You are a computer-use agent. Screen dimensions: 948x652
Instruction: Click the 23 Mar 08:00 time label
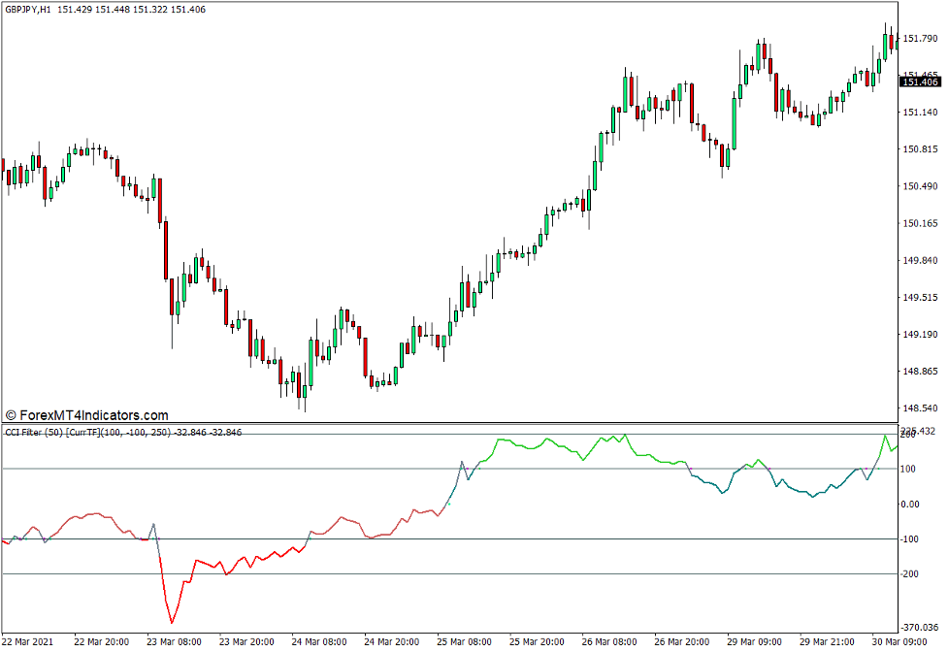174,641
